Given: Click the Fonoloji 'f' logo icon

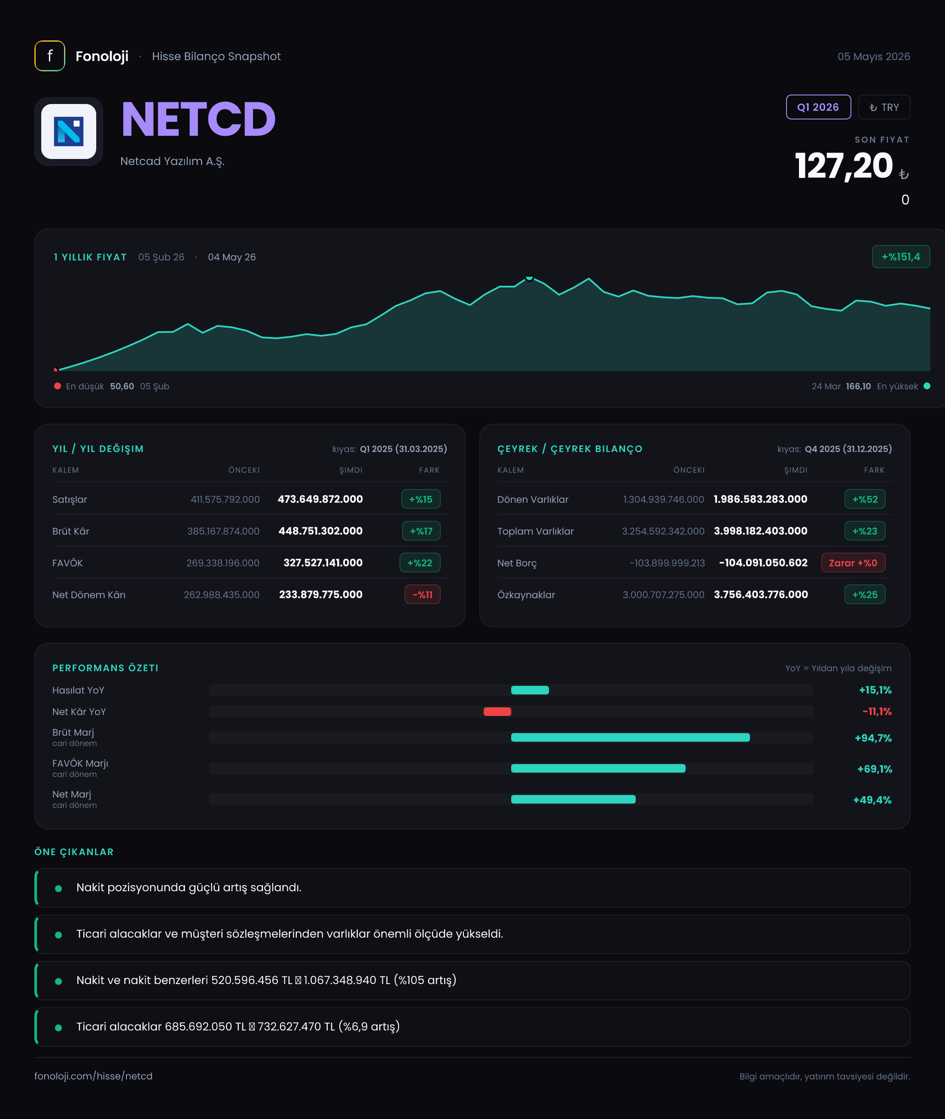Looking at the screenshot, I should 50,56.
